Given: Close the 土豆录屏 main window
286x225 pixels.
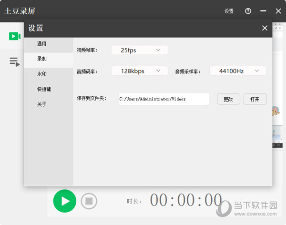Looking at the screenshot, I should (278, 11).
